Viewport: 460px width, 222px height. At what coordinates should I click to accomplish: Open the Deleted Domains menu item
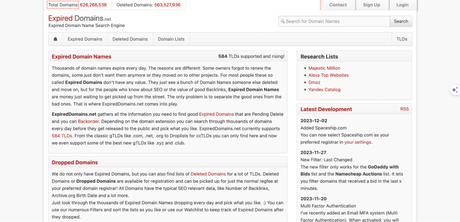coord(130,39)
